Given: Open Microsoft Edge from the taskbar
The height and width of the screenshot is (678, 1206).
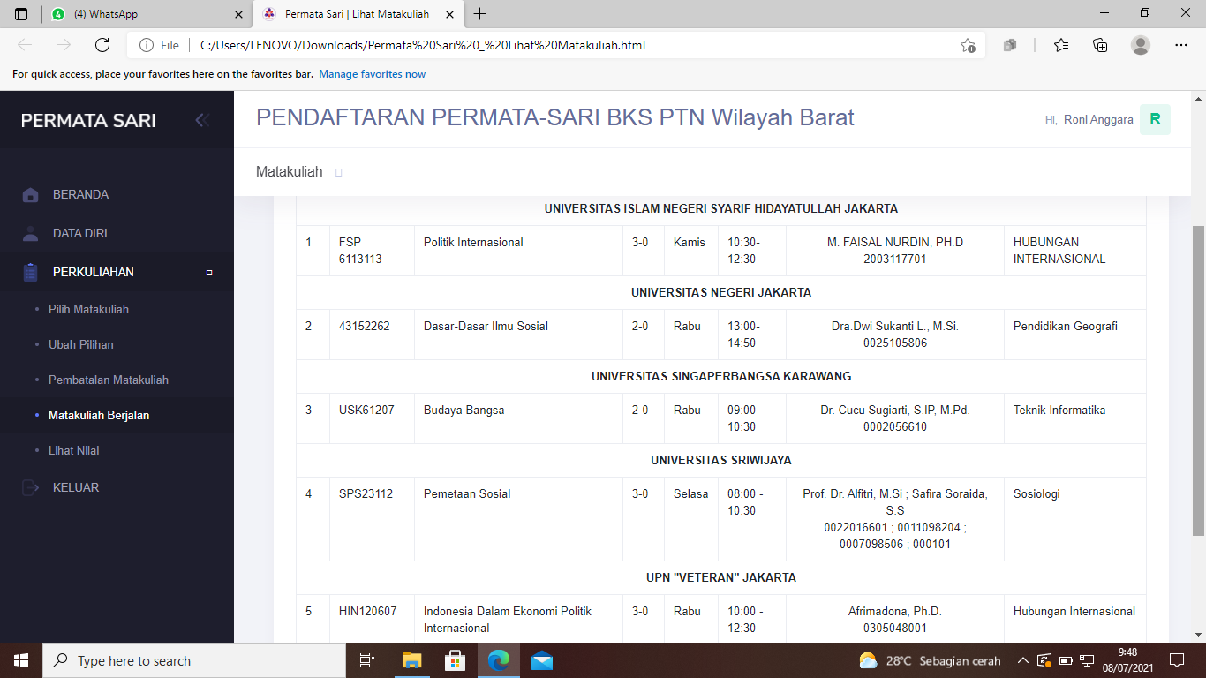Looking at the screenshot, I should pyautogui.click(x=500, y=660).
